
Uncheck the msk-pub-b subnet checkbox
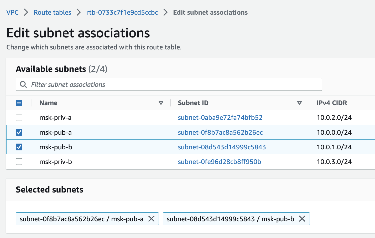pos(19,147)
